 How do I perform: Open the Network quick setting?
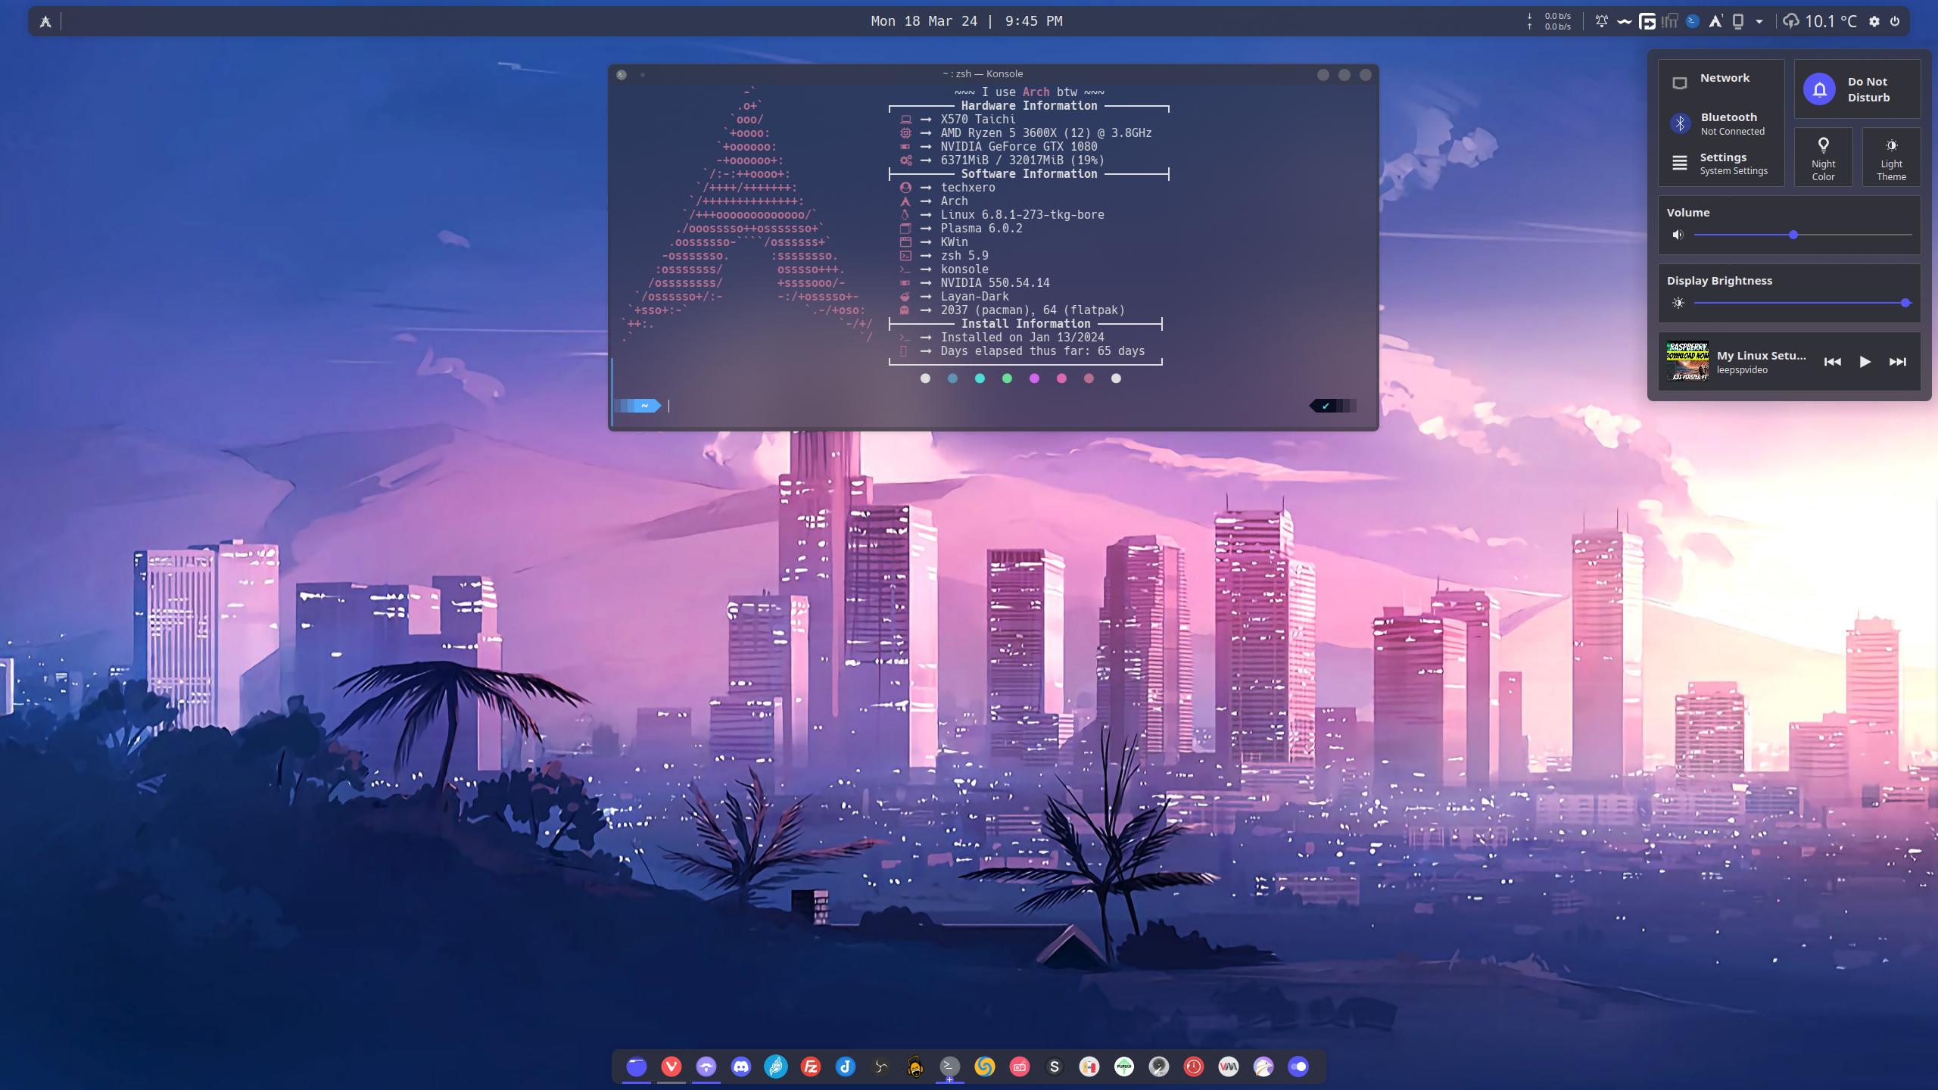[1721, 79]
